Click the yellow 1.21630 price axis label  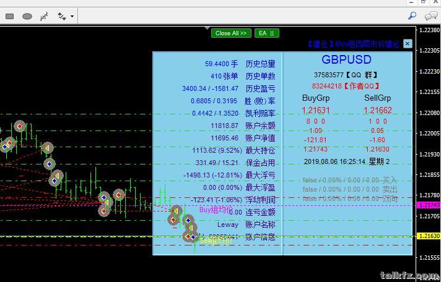(x=429, y=236)
